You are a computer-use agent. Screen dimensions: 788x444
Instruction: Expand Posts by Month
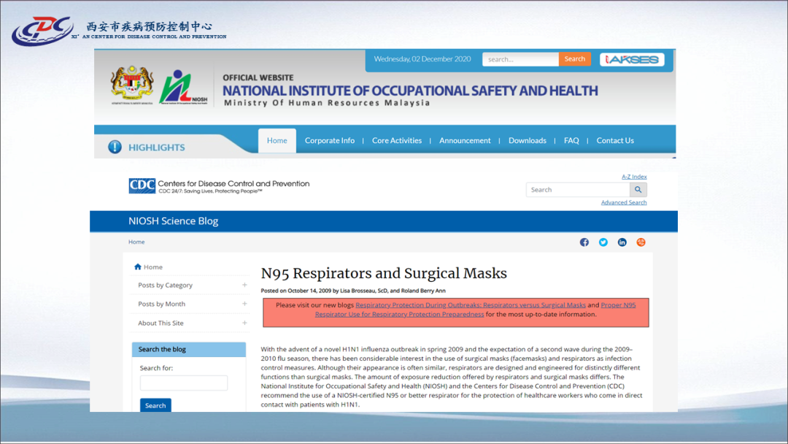[x=244, y=304]
